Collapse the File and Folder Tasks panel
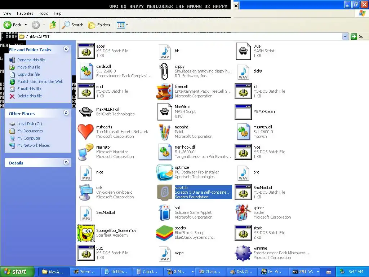The height and width of the screenshot is (277, 369). tap(66, 49)
